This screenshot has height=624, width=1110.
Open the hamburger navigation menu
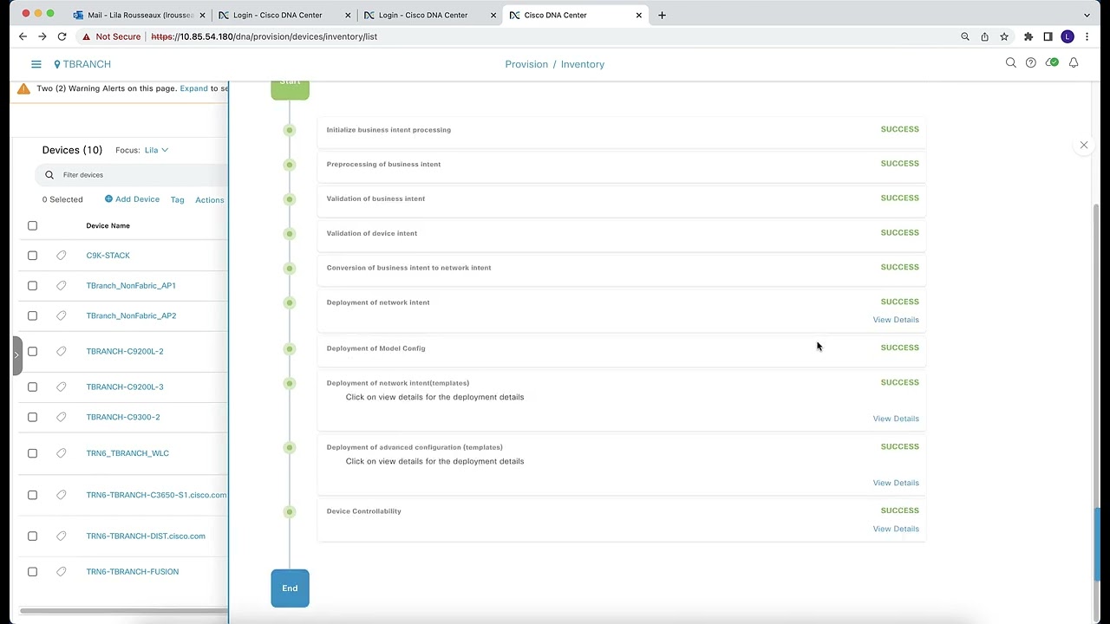(36, 64)
